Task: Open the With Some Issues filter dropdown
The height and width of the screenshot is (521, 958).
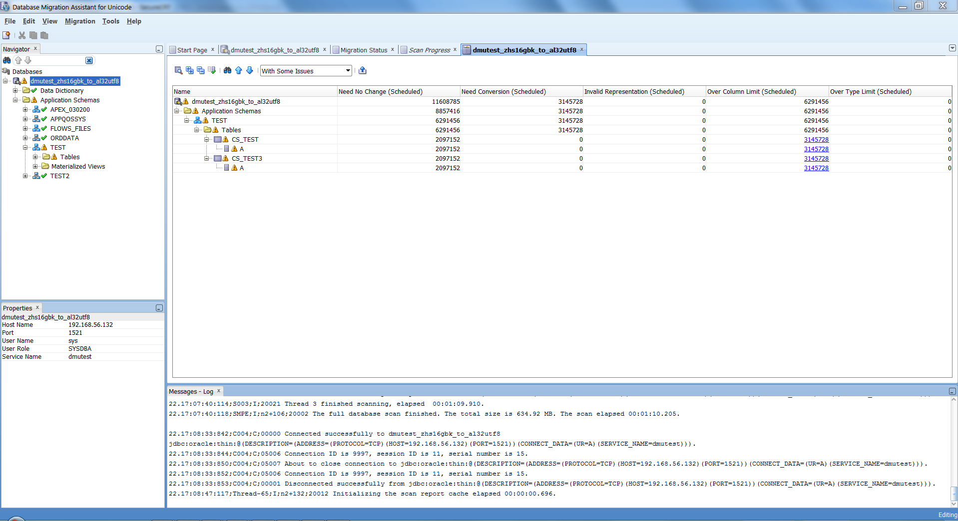Action: (348, 71)
